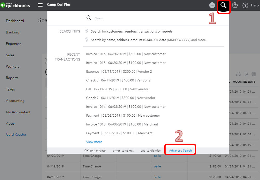260x180 pixels.
Task: Open Banking in left navigation
Action: (x=12, y=32)
